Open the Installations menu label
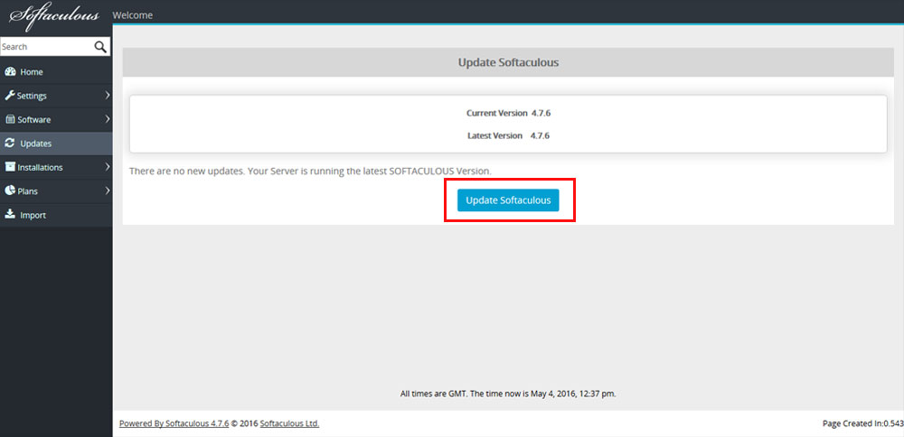 tap(41, 168)
